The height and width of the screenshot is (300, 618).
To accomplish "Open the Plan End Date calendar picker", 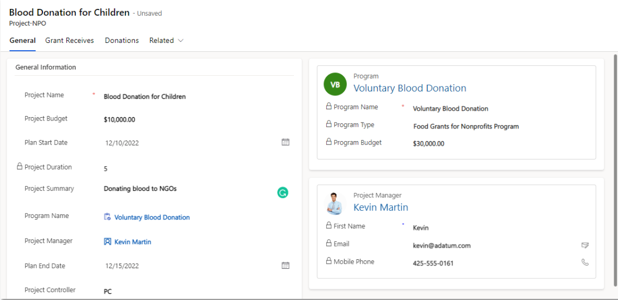I will click(285, 265).
